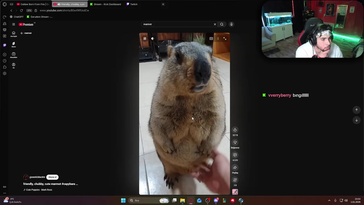Click the taskbar Ara search box
This screenshot has width=364, height=205.
click(149, 200)
